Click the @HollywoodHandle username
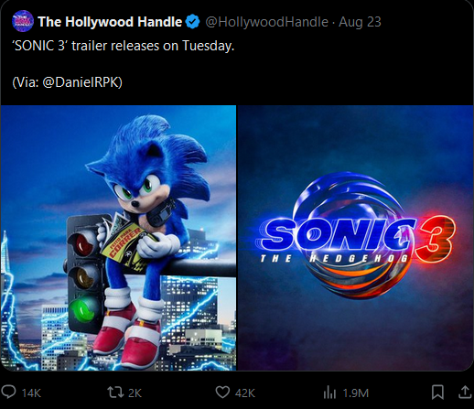This screenshot has width=474, height=409. pyautogui.click(x=267, y=22)
